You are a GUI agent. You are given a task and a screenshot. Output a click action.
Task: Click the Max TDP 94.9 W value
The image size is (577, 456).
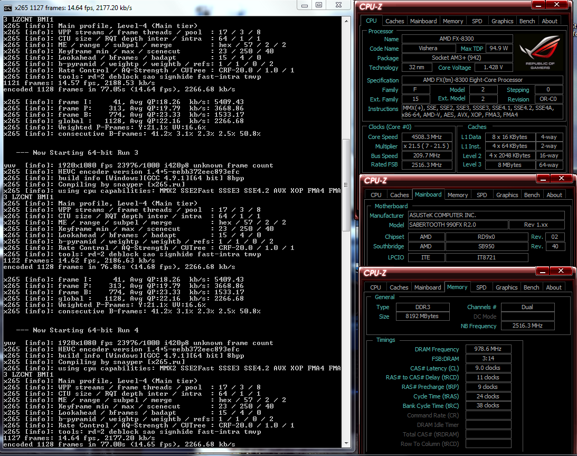499,48
